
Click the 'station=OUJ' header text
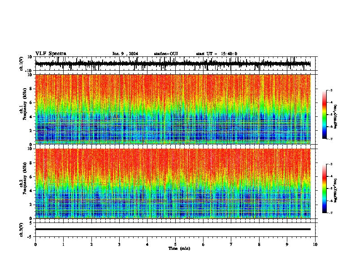click(x=166, y=54)
